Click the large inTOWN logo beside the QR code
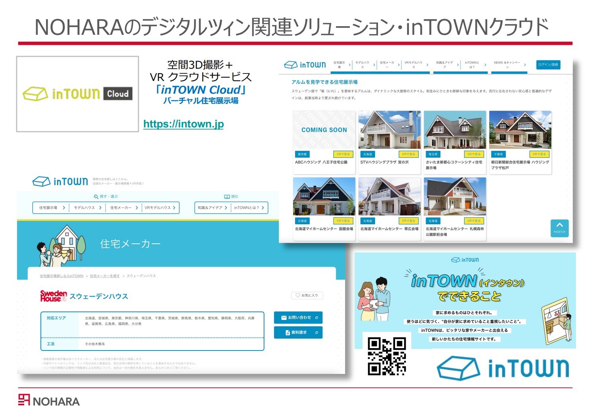Screen dimensions: 593x418 (x=503, y=368)
